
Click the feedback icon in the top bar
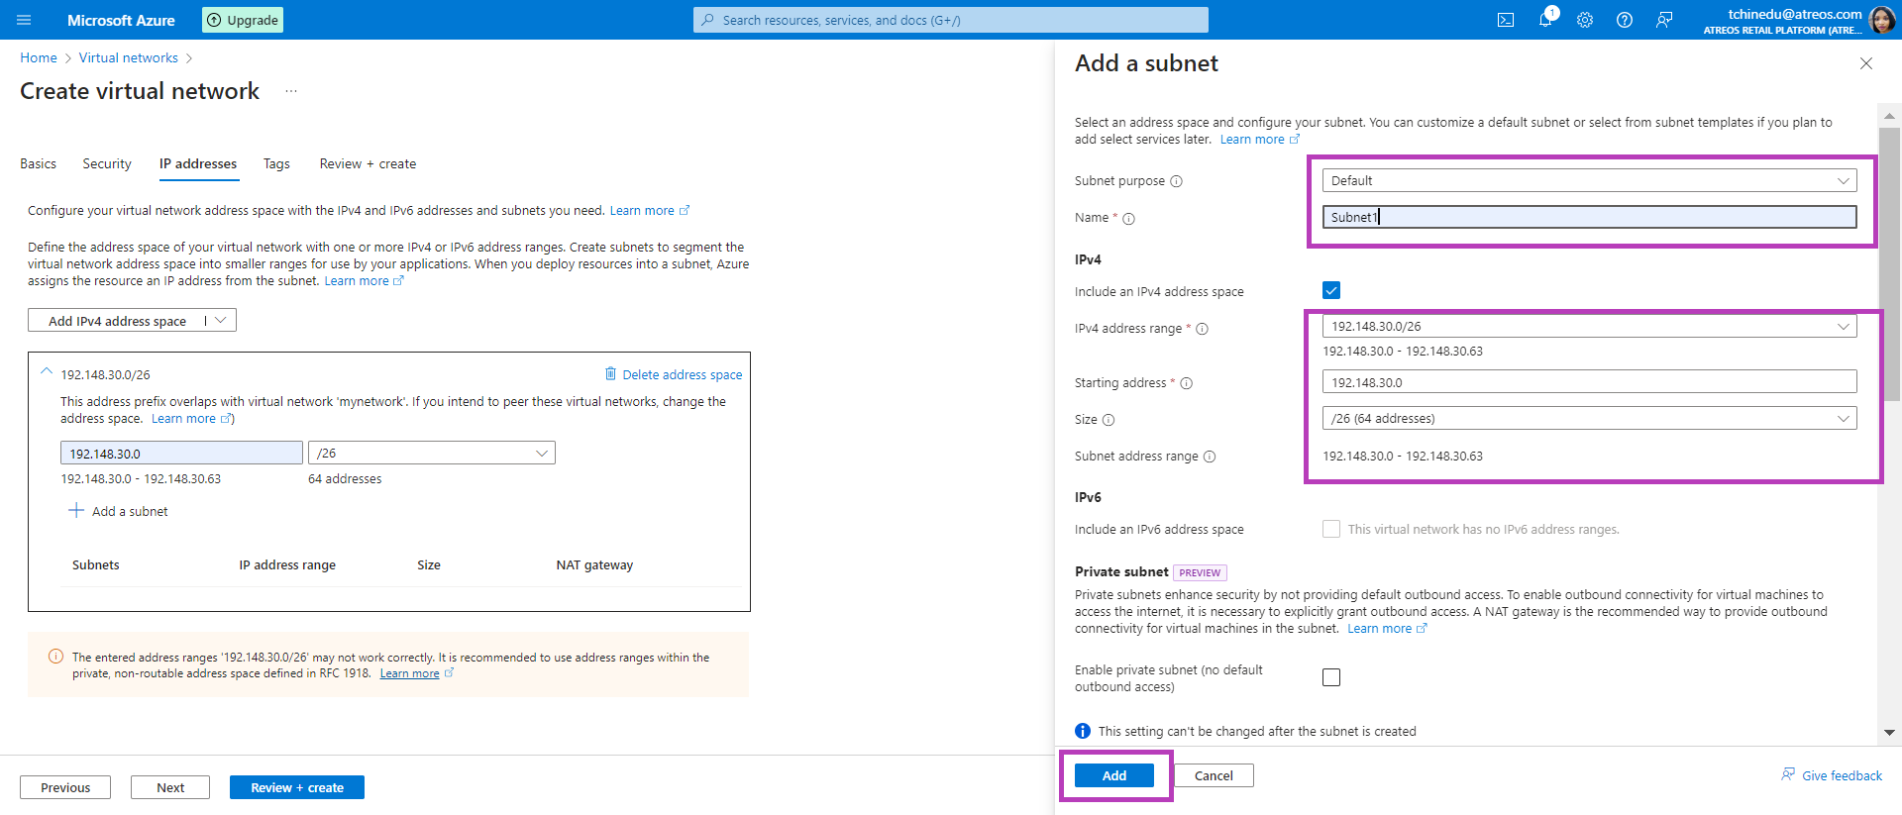pos(1664,20)
